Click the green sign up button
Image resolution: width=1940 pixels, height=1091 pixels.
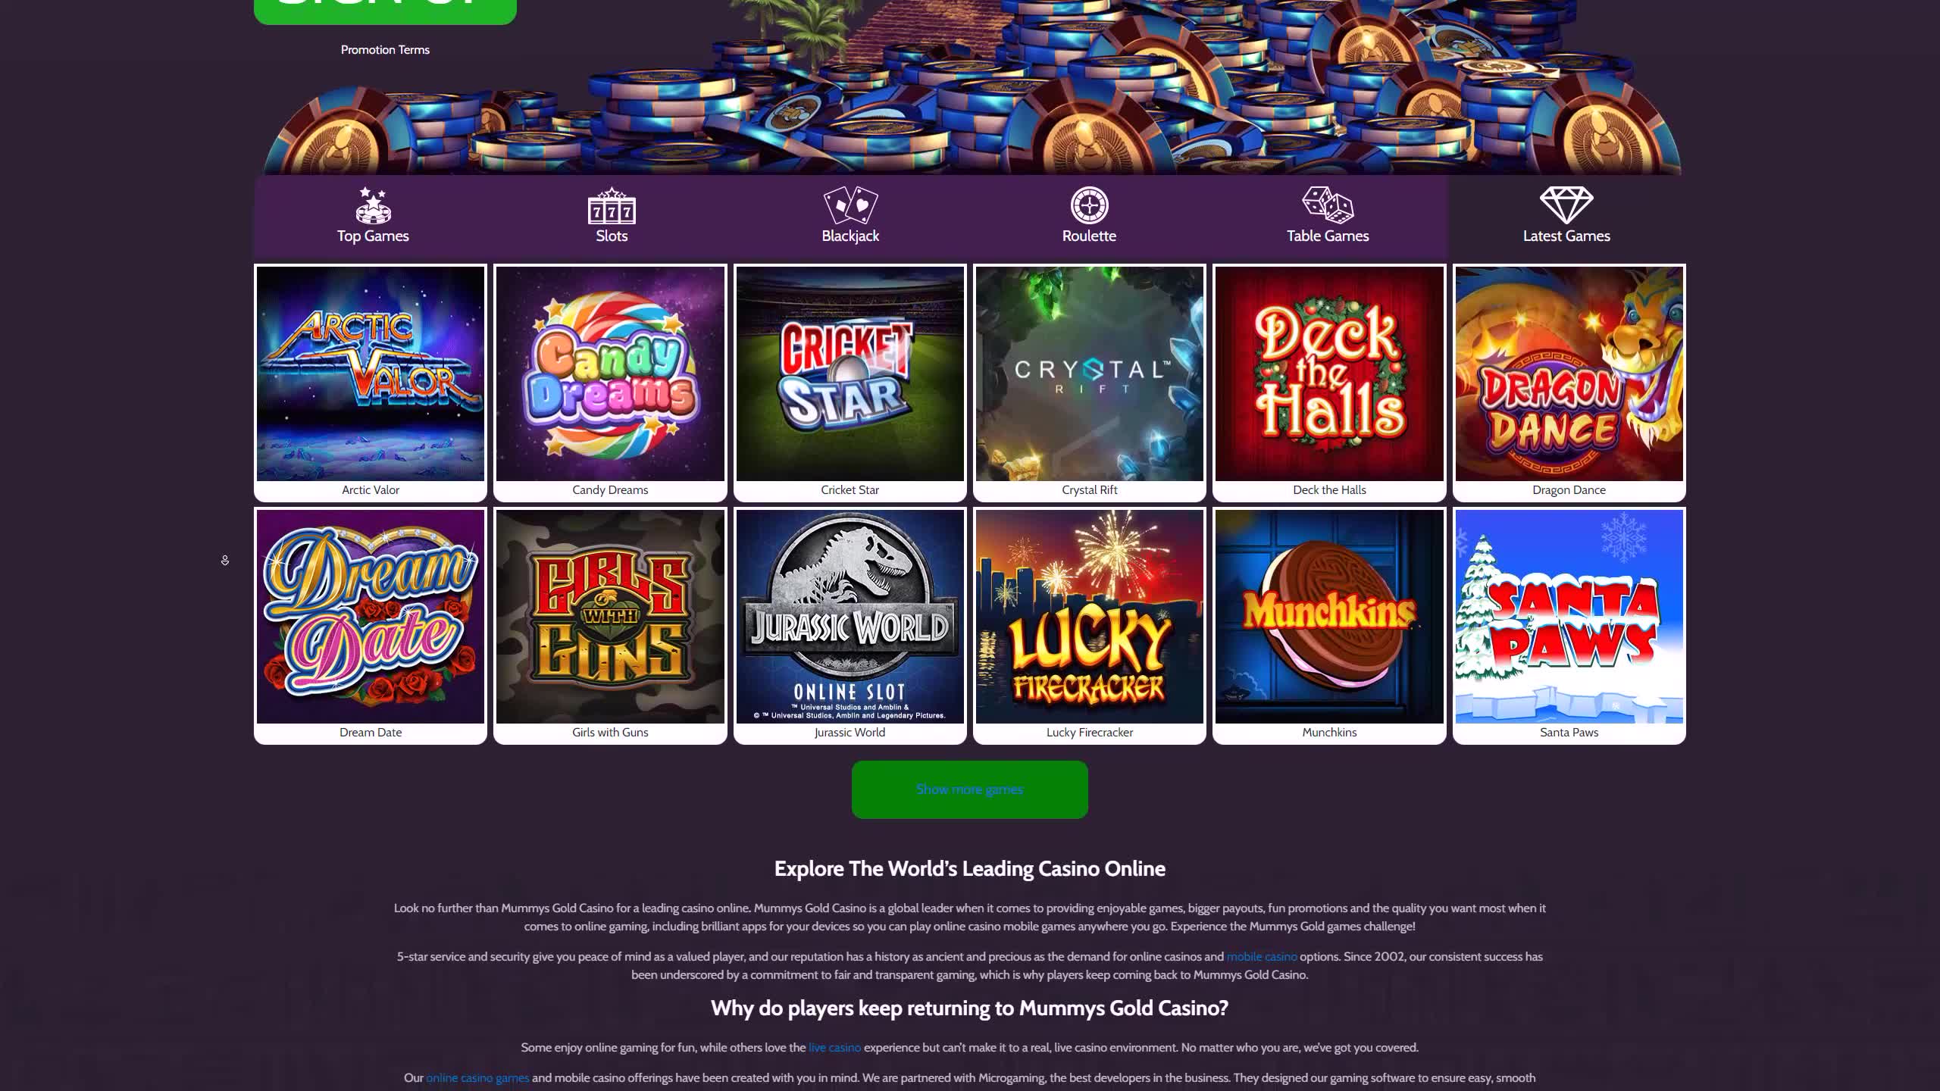pos(385,11)
